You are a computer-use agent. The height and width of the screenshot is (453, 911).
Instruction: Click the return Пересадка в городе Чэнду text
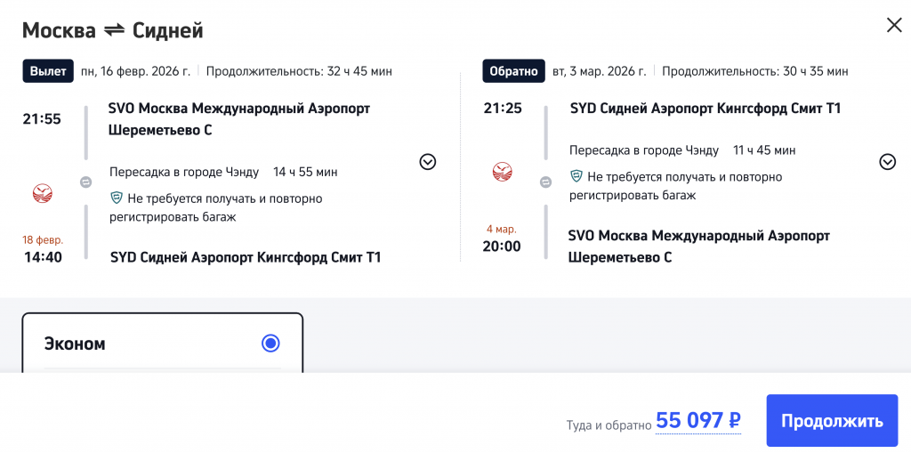click(x=644, y=150)
